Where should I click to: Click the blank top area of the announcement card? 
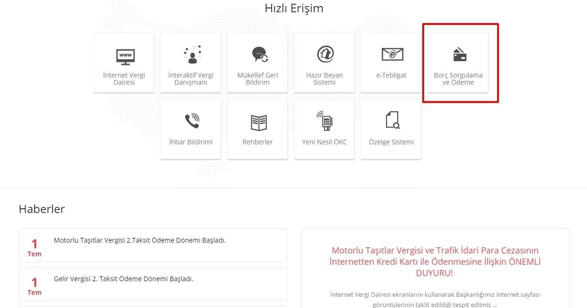tap(435, 236)
